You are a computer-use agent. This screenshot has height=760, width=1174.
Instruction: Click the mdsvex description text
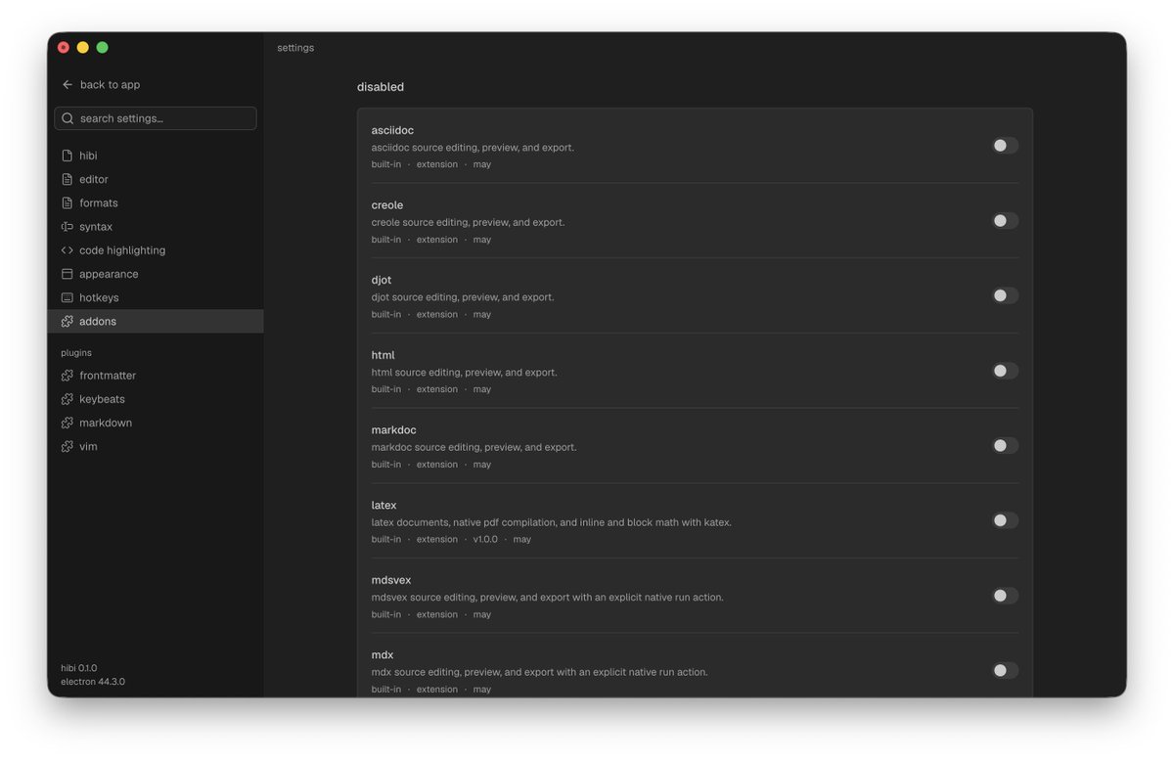point(547,598)
